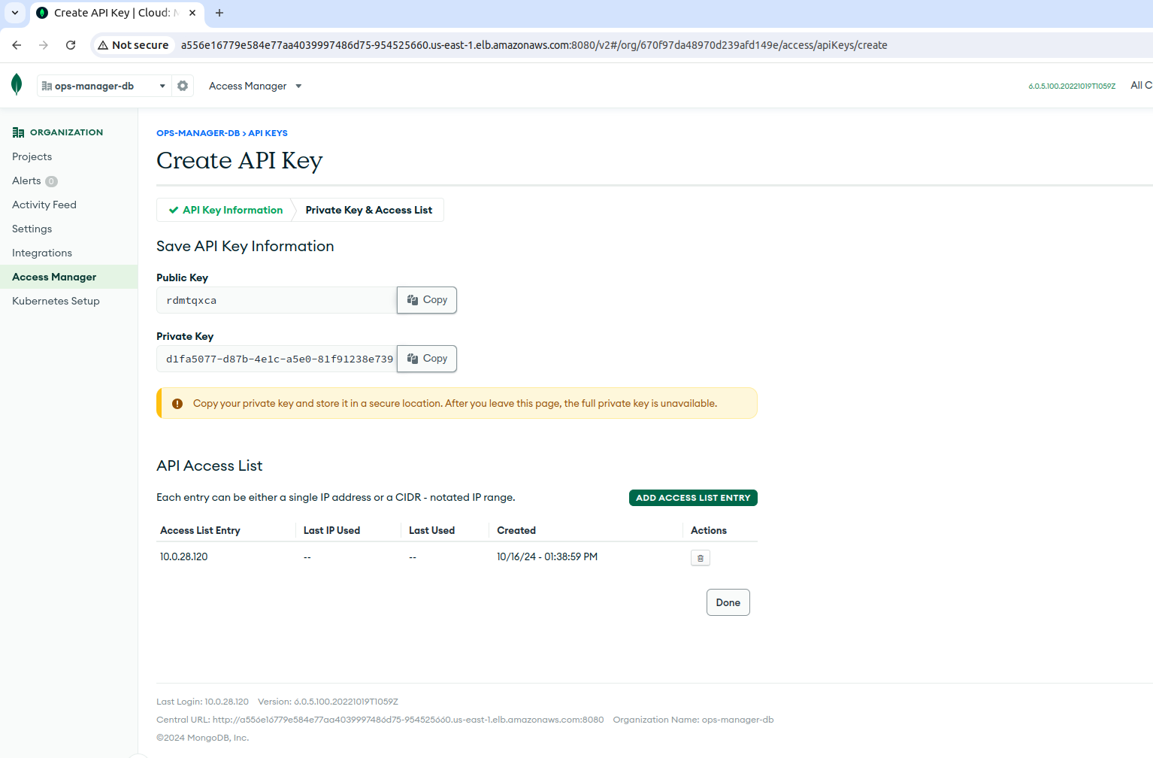Click the browser address bar URL

pyautogui.click(x=534, y=45)
